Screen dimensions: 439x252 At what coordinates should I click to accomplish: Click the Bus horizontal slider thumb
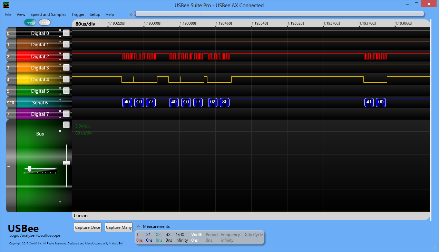(x=30, y=169)
